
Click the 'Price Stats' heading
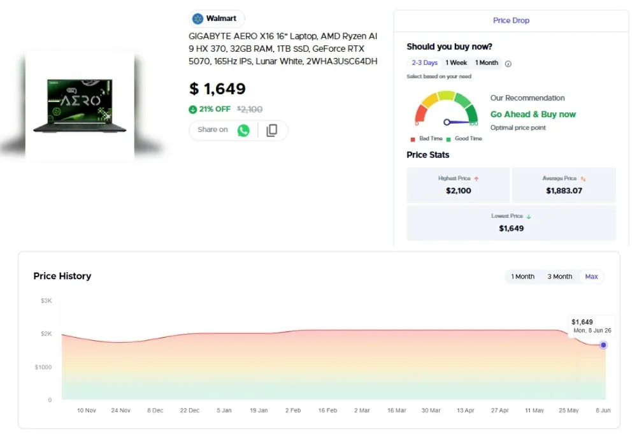pos(428,155)
